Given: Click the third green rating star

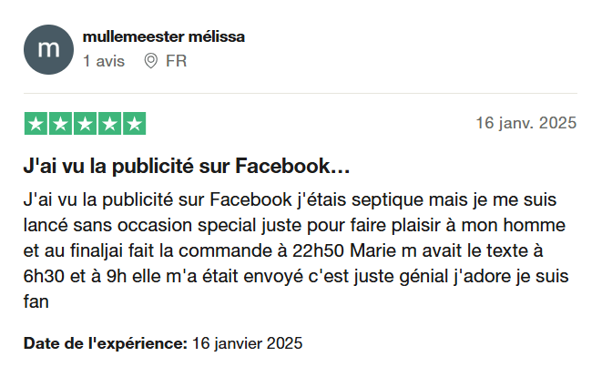Looking at the screenshot, I should click(85, 124).
